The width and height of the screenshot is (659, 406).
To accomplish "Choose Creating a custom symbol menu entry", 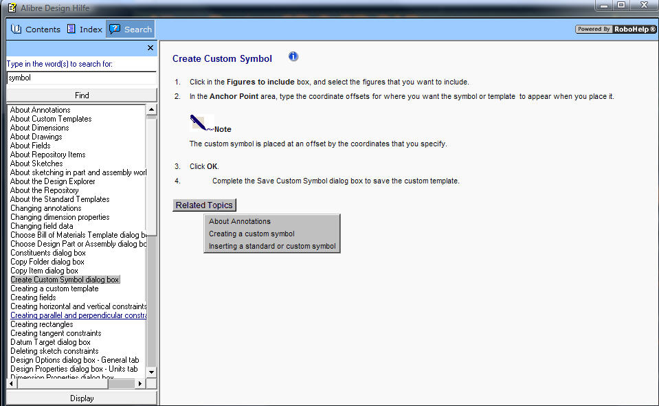I will [x=252, y=234].
